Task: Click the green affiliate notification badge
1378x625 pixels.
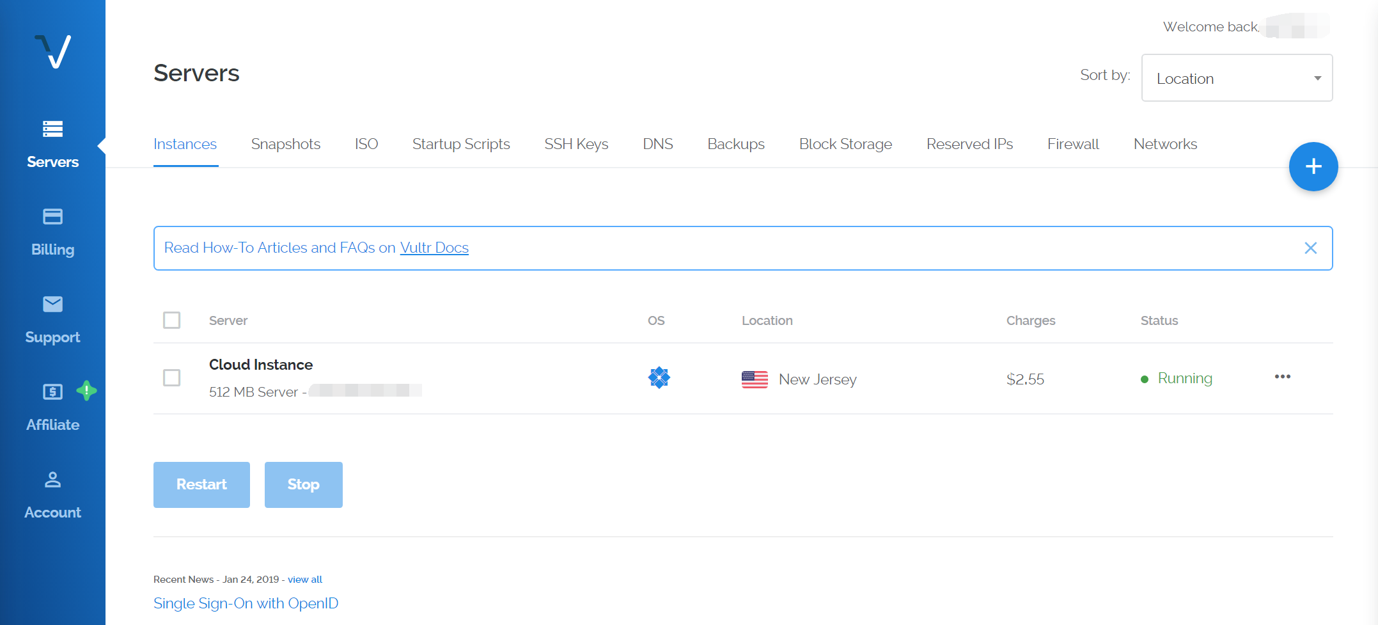Action: coord(86,390)
